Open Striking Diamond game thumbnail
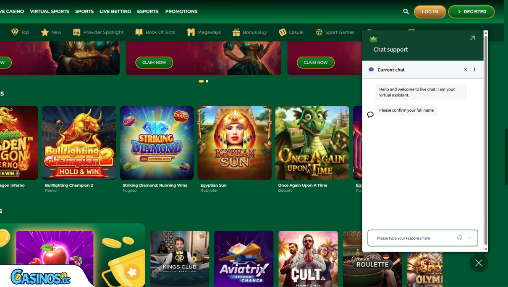This screenshot has width=508, height=287. tap(157, 143)
